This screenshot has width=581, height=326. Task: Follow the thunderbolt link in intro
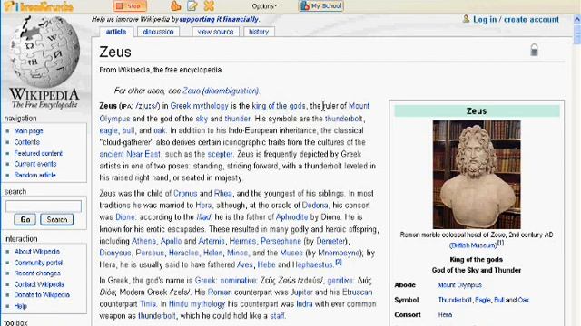[343, 119]
